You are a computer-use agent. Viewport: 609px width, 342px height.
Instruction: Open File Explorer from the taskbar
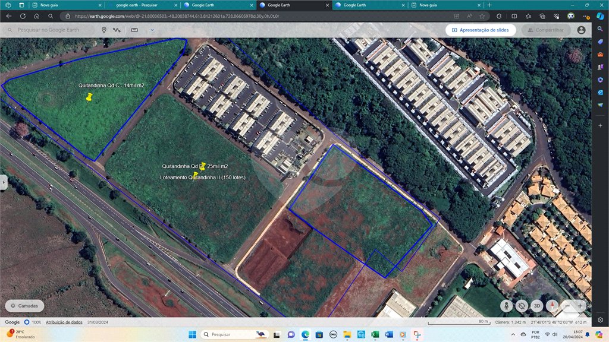tap(347, 334)
